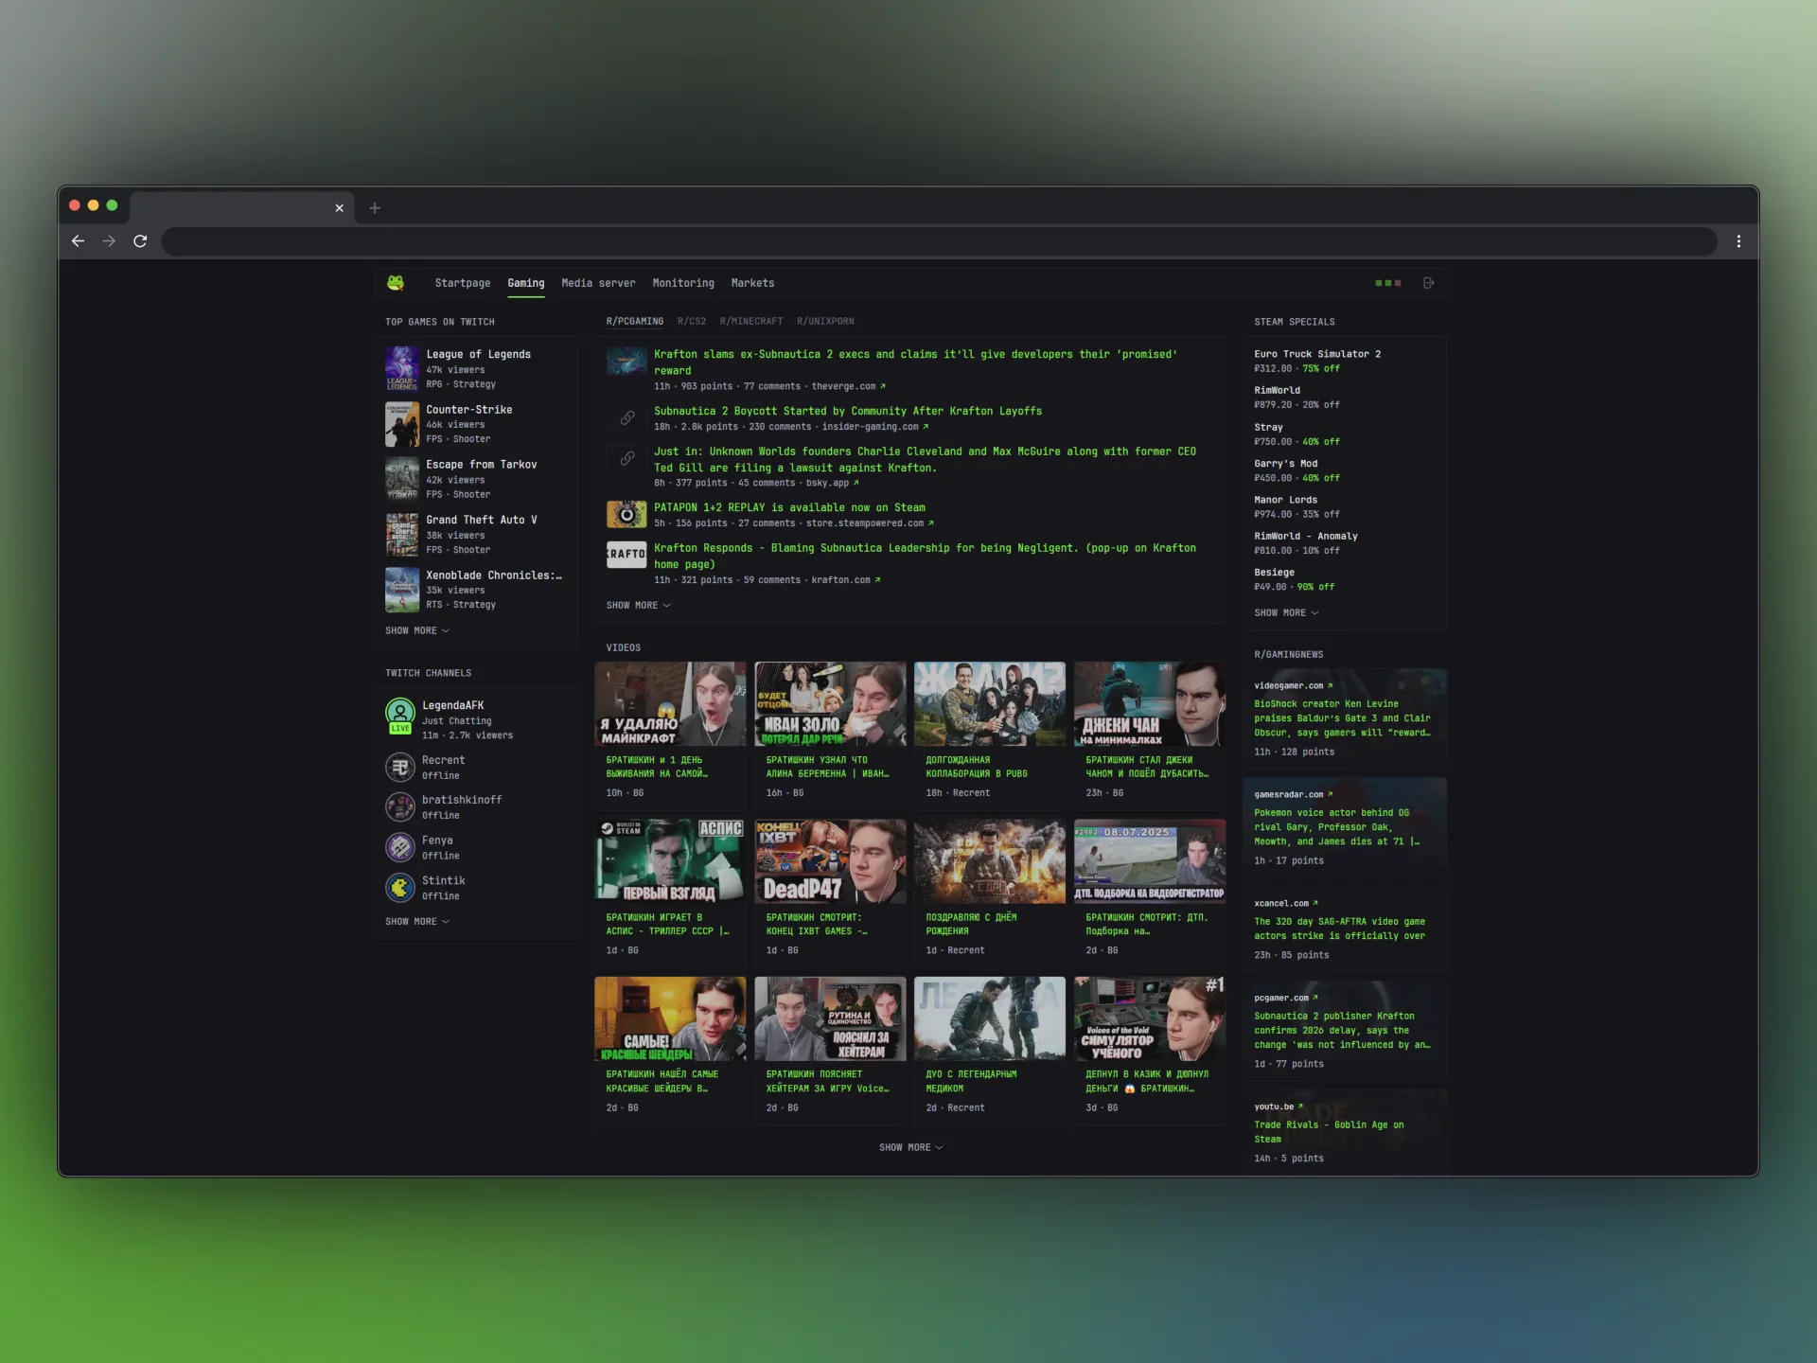Click external arrow next to theverge.com
Viewport: 1817px width, 1363px height.
pyautogui.click(x=883, y=386)
